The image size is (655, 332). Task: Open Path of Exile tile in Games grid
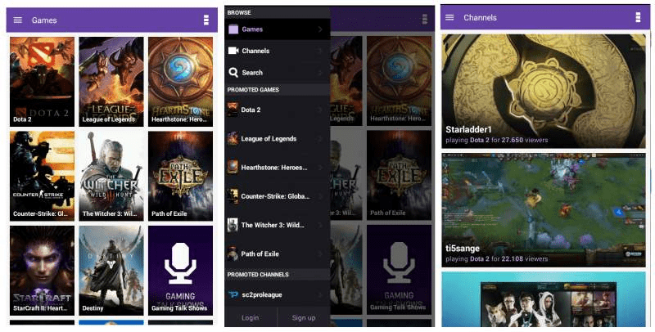pyautogui.click(x=180, y=176)
